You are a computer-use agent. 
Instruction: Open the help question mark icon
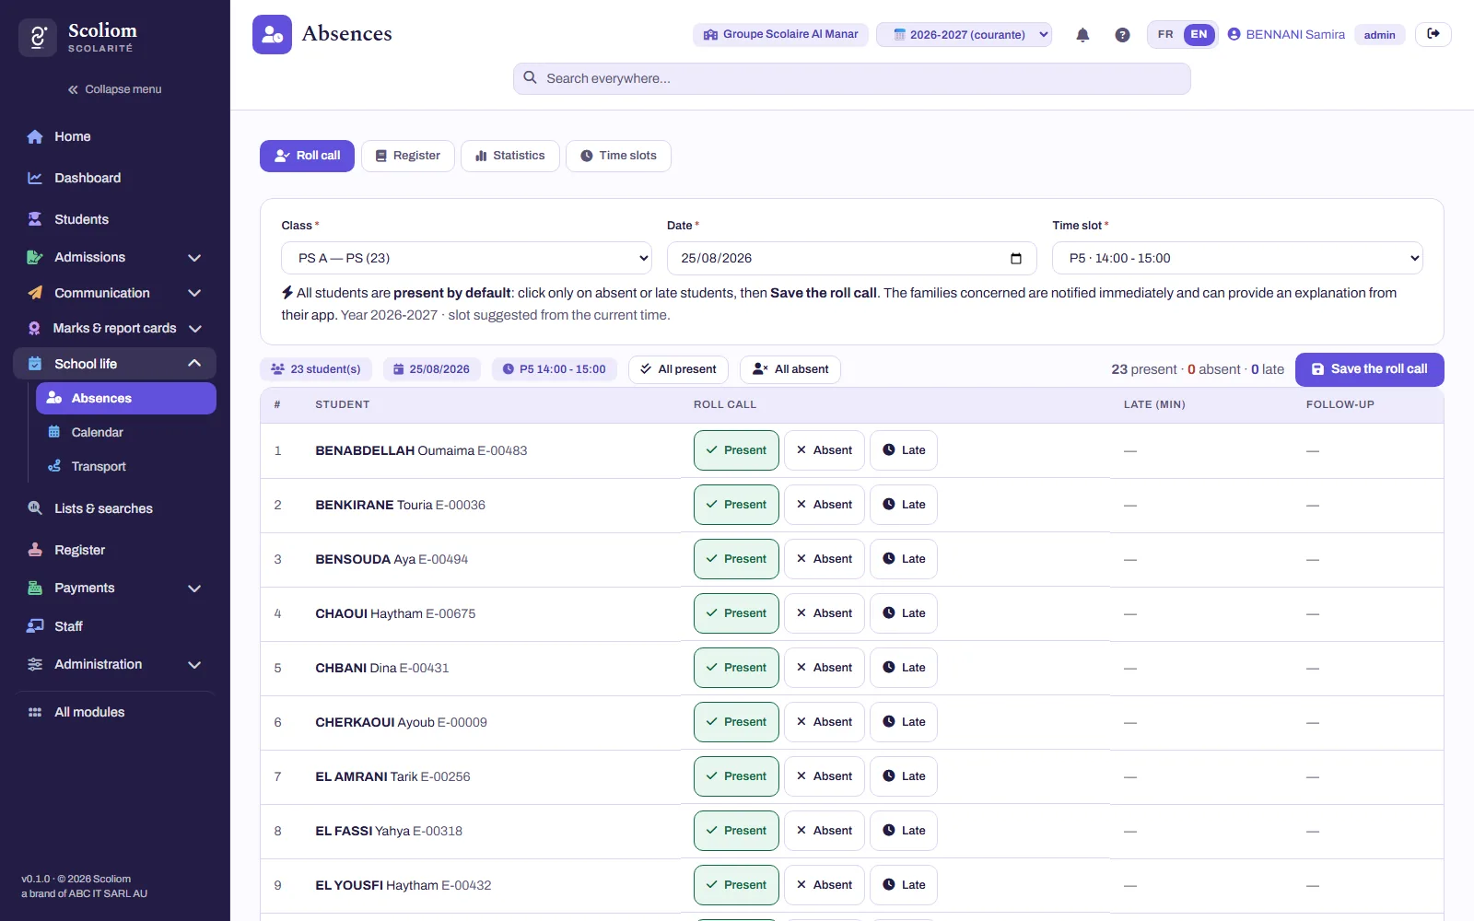click(x=1122, y=35)
